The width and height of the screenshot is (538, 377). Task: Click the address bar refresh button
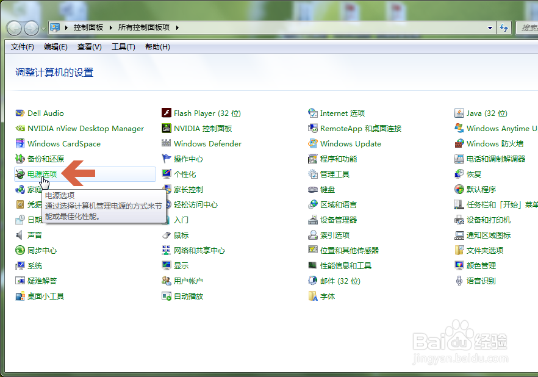tap(504, 28)
